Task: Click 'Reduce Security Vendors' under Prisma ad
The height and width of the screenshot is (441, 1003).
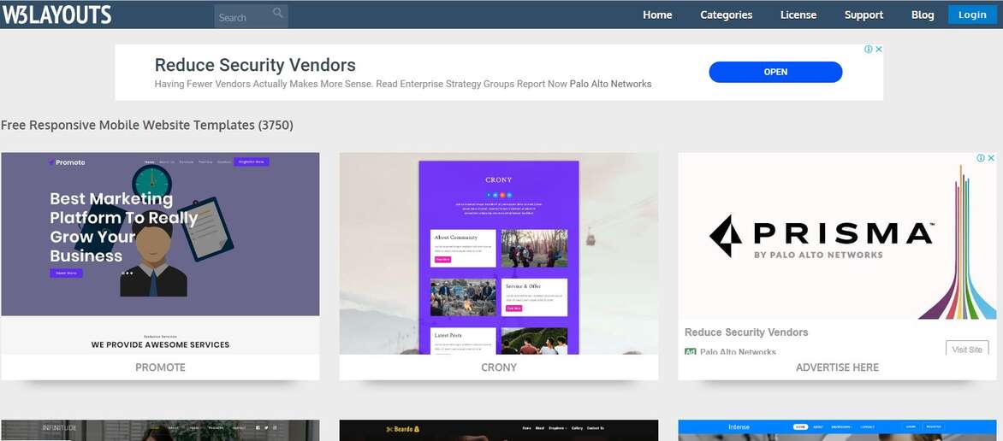Action: tap(746, 332)
